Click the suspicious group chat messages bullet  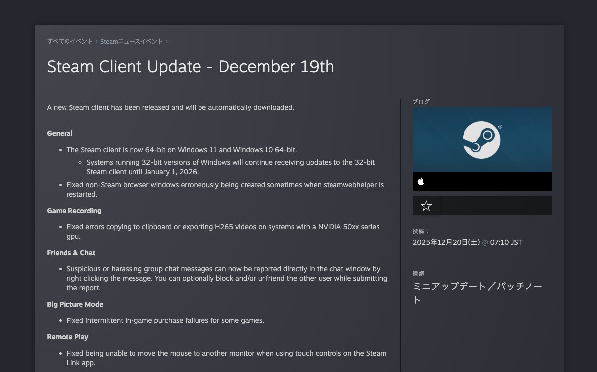[227, 278]
